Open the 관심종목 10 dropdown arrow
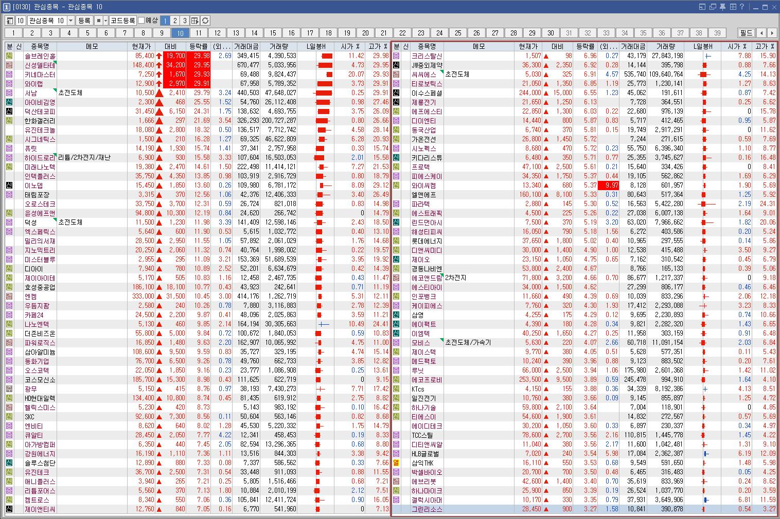 tap(70, 21)
